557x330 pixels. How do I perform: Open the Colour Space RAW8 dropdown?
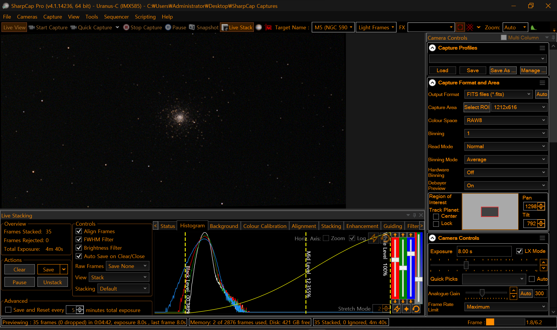tap(506, 120)
